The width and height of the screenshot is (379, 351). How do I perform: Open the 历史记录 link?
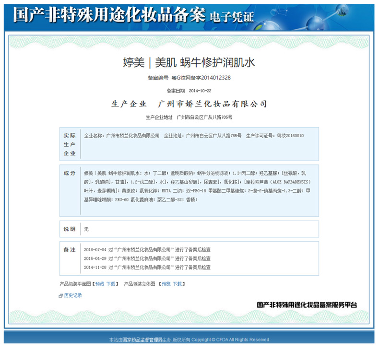73,295
